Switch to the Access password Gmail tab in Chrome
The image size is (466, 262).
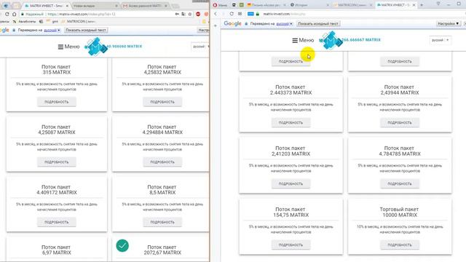[145, 6]
